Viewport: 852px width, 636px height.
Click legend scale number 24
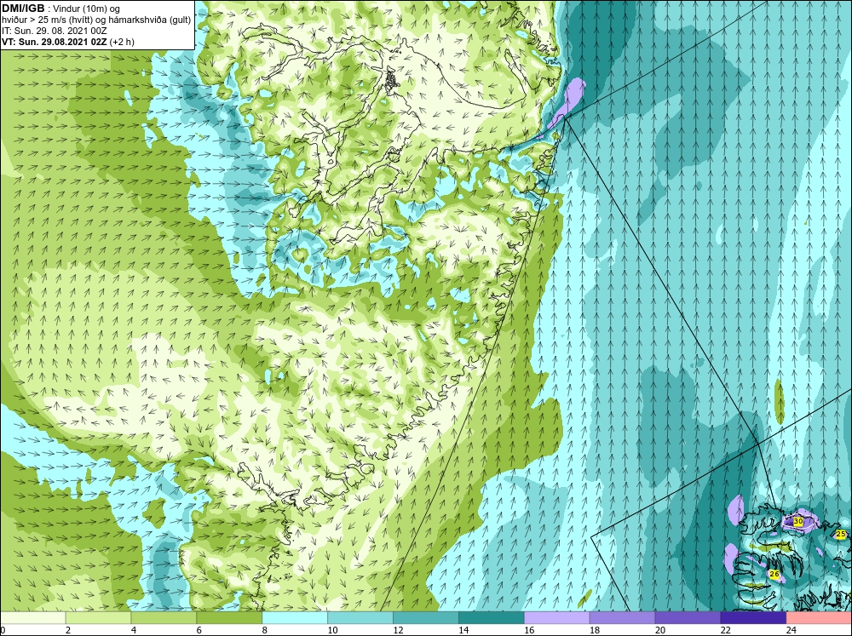792,630
